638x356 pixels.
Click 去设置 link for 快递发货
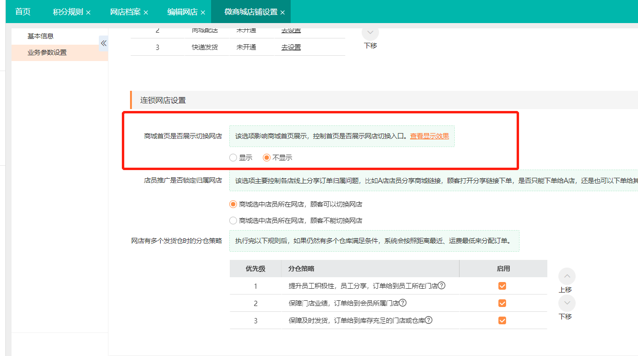coord(291,47)
